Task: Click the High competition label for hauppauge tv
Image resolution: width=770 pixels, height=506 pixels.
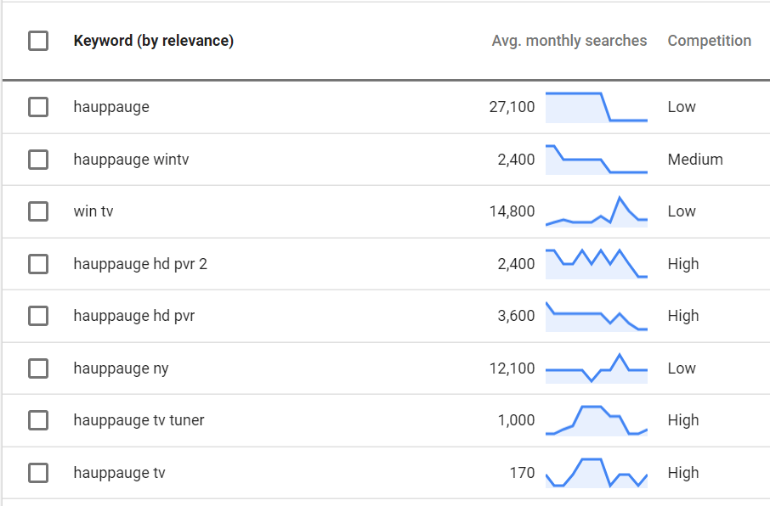Action: [683, 473]
